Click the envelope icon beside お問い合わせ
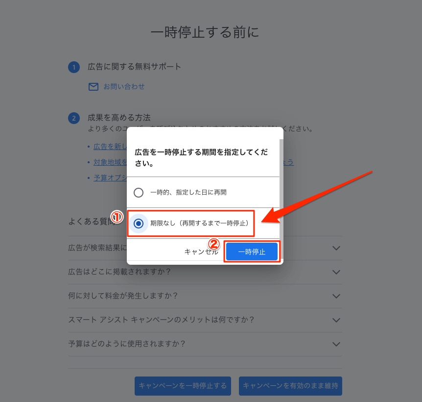The width and height of the screenshot is (422, 402). [94, 87]
